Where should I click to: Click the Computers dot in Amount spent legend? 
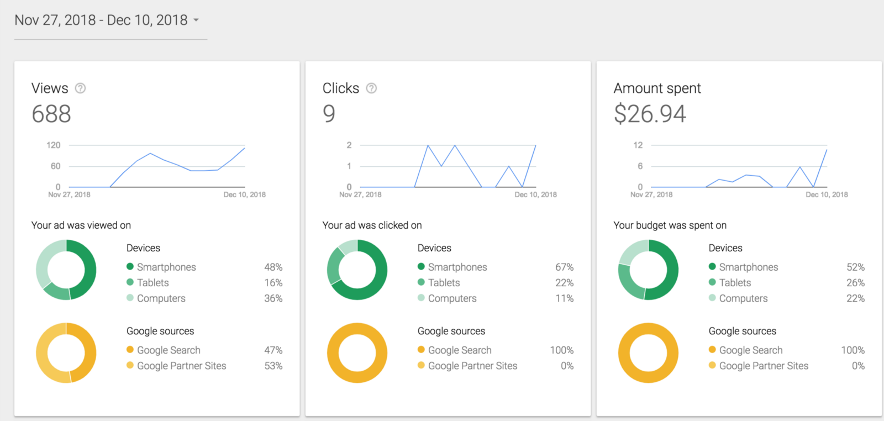point(712,298)
